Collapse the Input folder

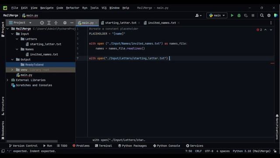click(12, 34)
